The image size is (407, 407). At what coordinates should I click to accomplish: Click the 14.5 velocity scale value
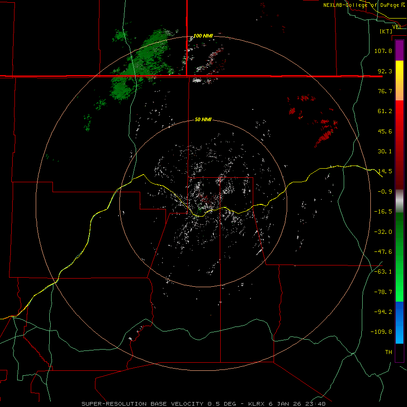[x=385, y=171]
